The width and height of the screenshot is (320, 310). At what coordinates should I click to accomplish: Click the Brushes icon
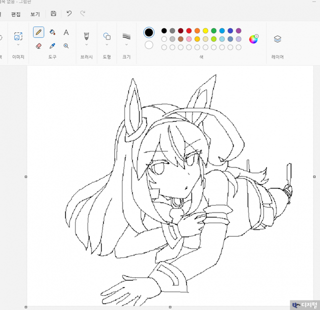tap(86, 36)
